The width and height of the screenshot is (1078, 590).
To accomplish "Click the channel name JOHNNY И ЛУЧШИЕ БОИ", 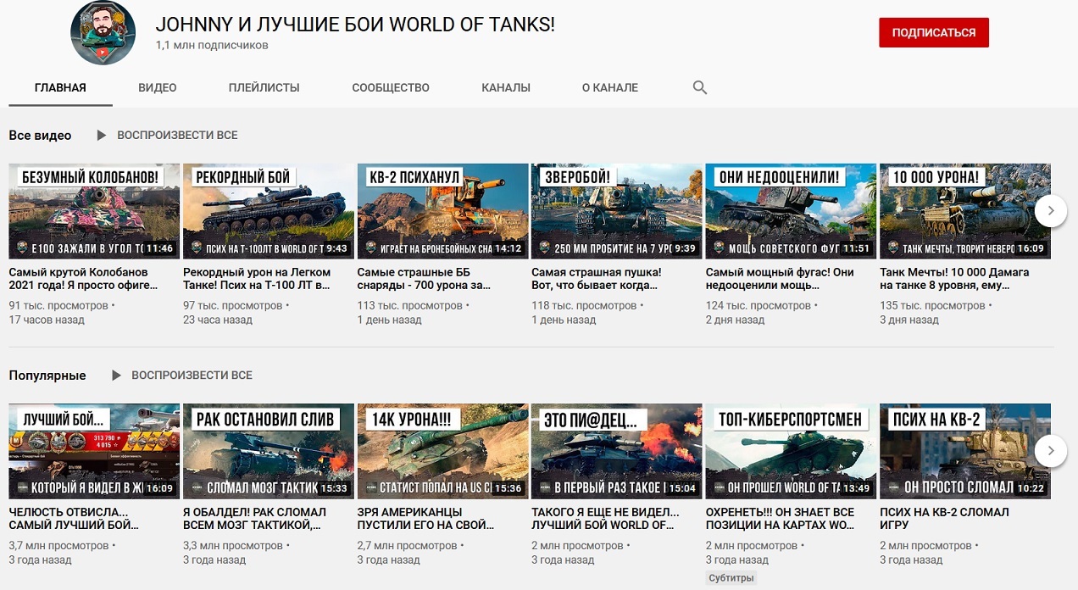I will 355,25.
